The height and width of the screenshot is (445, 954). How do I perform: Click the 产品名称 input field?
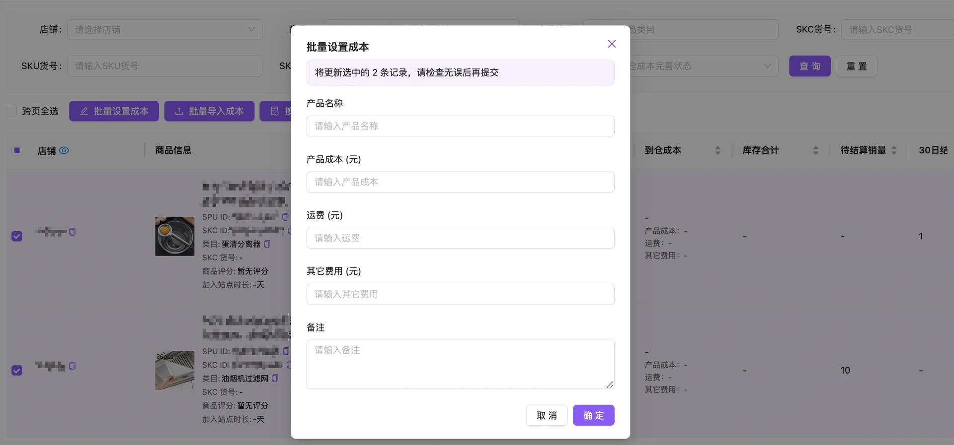[x=460, y=126]
